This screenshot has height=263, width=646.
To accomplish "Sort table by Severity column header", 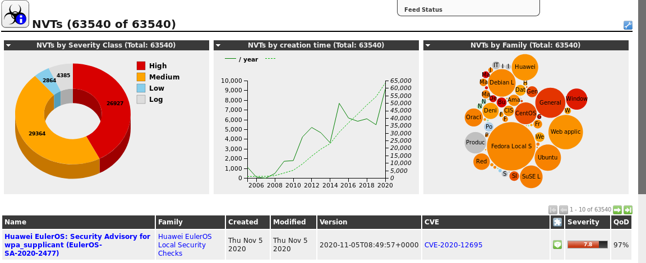I will [583, 222].
